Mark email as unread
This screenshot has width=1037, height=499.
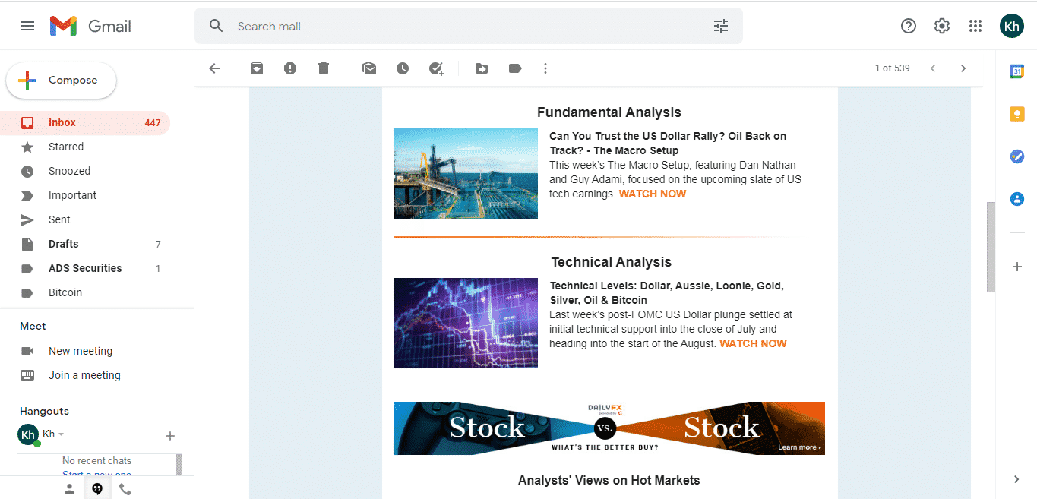tap(369, 68)
